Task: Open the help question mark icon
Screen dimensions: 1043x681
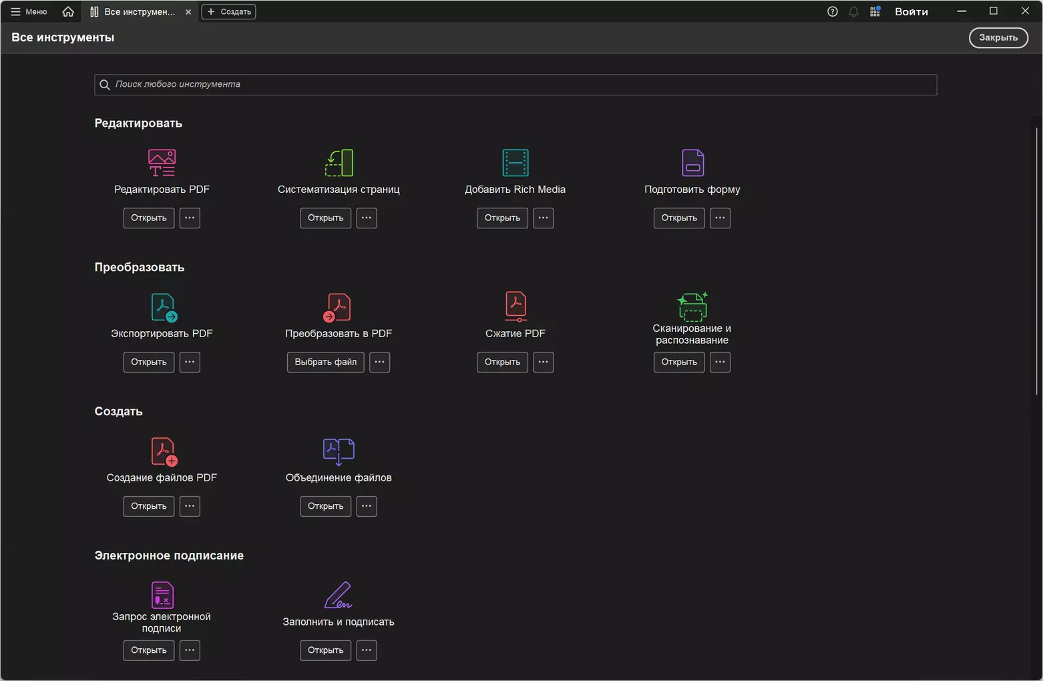Action: [832, 11]
